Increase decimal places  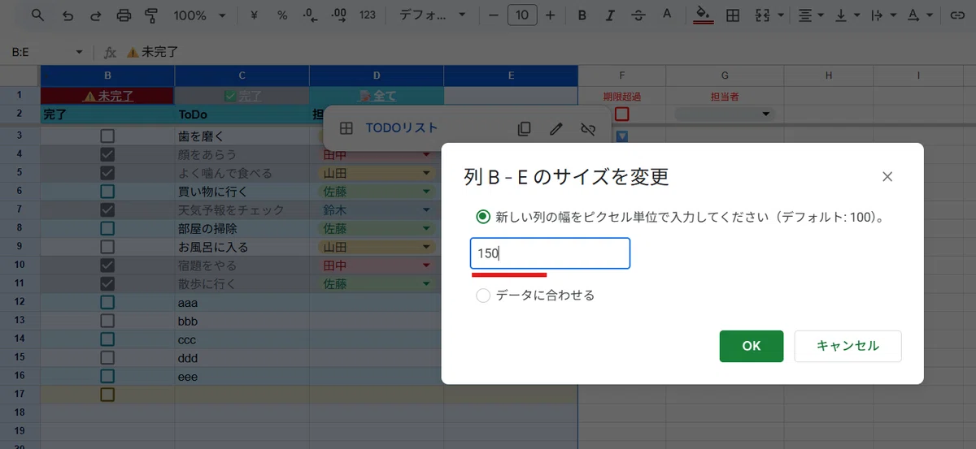[339, 15]
